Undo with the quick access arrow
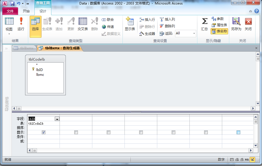262x166 pixels. coord(18,3)
